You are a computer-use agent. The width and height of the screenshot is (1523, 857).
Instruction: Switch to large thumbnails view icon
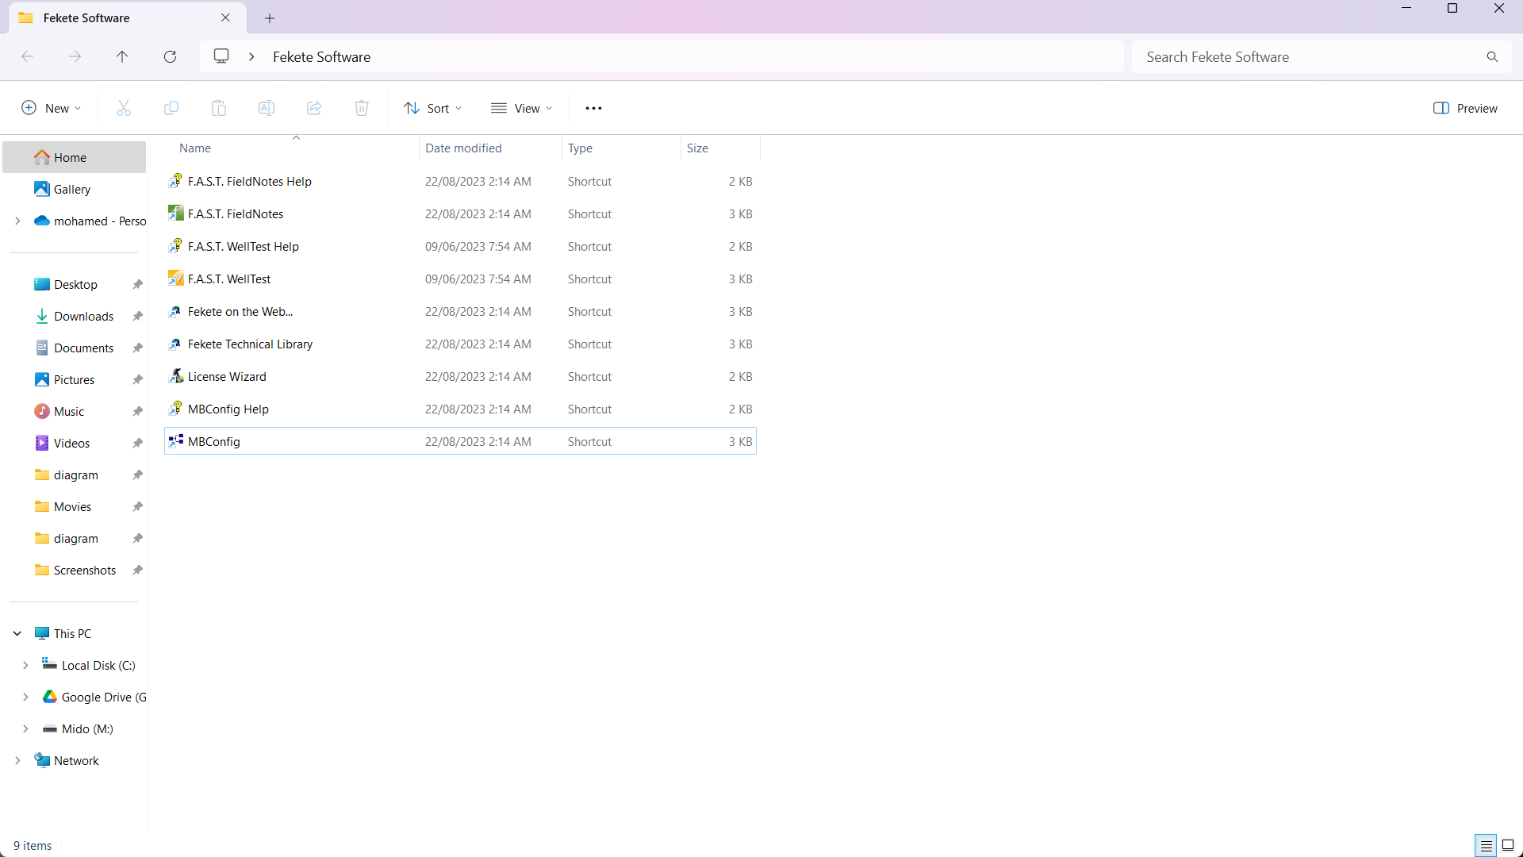tap(1508, 845)
